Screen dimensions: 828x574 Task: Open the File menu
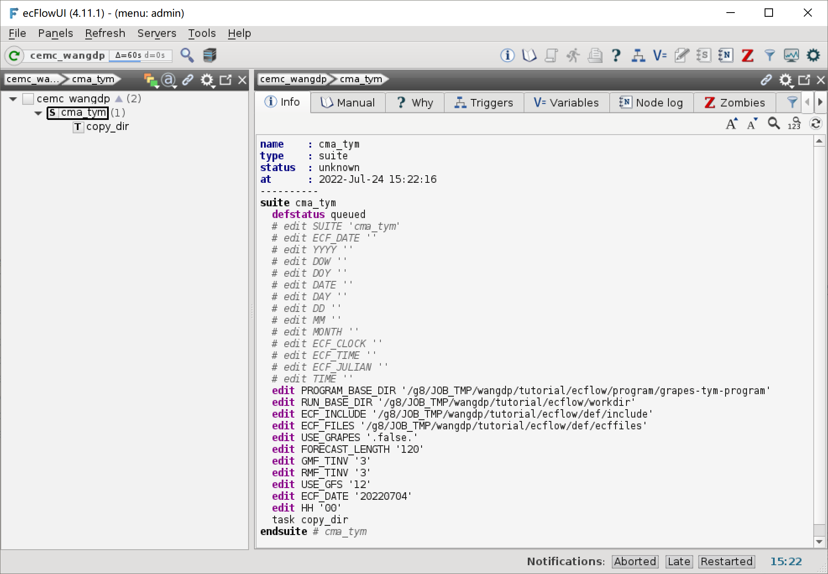[x=17, y=33]
